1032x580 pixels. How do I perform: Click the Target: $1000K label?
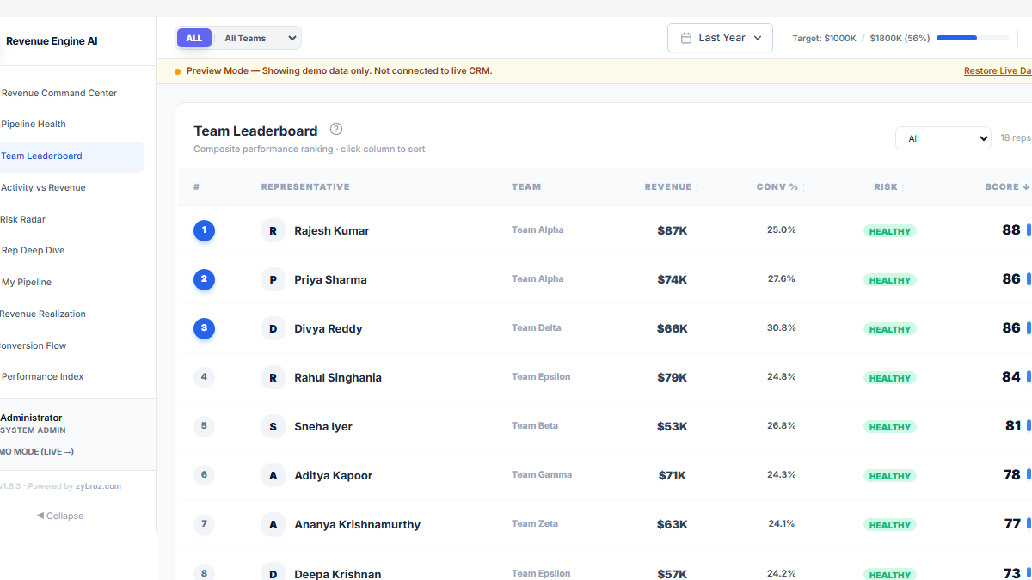(824, 38)
